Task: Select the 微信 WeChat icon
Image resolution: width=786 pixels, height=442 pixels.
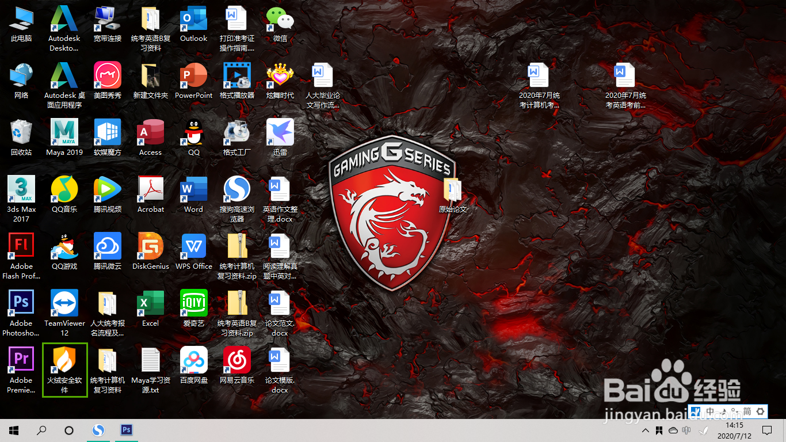Action: pos(280,24)
